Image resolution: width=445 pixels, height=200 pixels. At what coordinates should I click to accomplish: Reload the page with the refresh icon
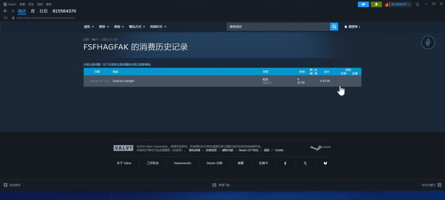click(x=5, y=18)
